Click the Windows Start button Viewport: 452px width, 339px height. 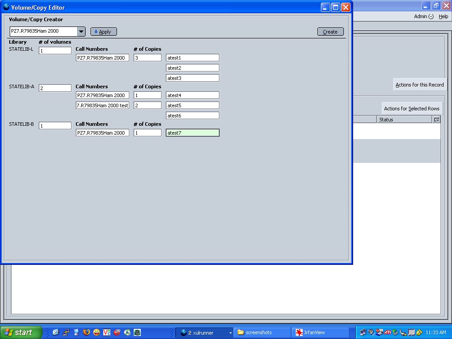click(21, 332)
